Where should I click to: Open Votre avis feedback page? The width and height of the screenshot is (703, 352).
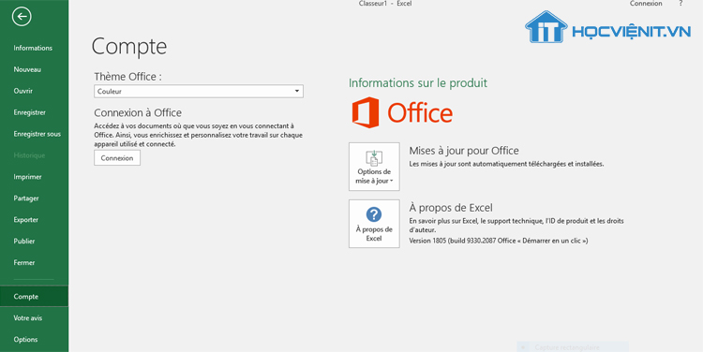(x=28, y=318)
